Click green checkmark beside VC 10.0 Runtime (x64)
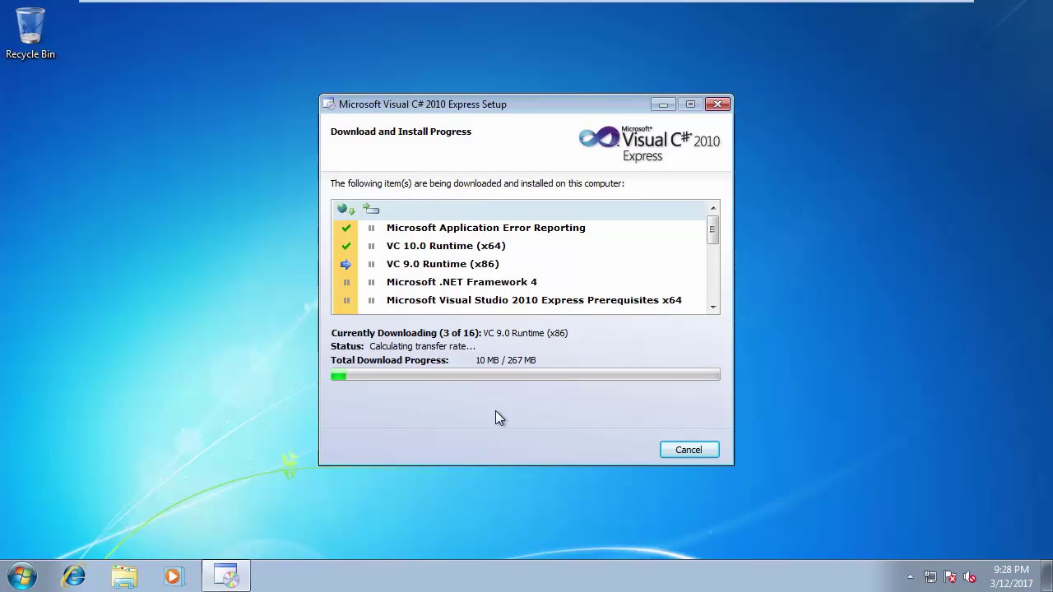 (346, 246)
